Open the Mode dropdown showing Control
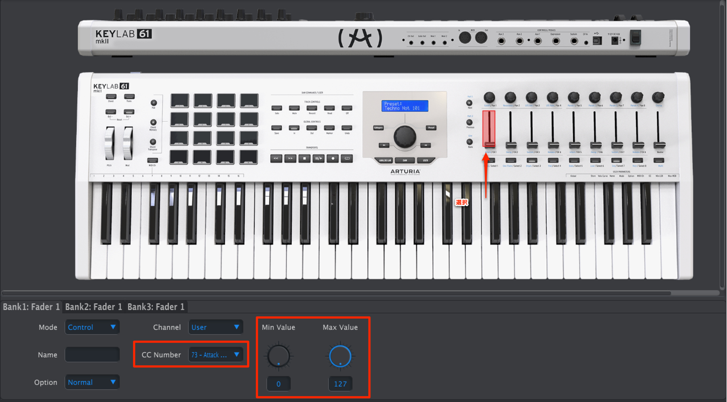727x402 pixels. click(x=92, y=327)
